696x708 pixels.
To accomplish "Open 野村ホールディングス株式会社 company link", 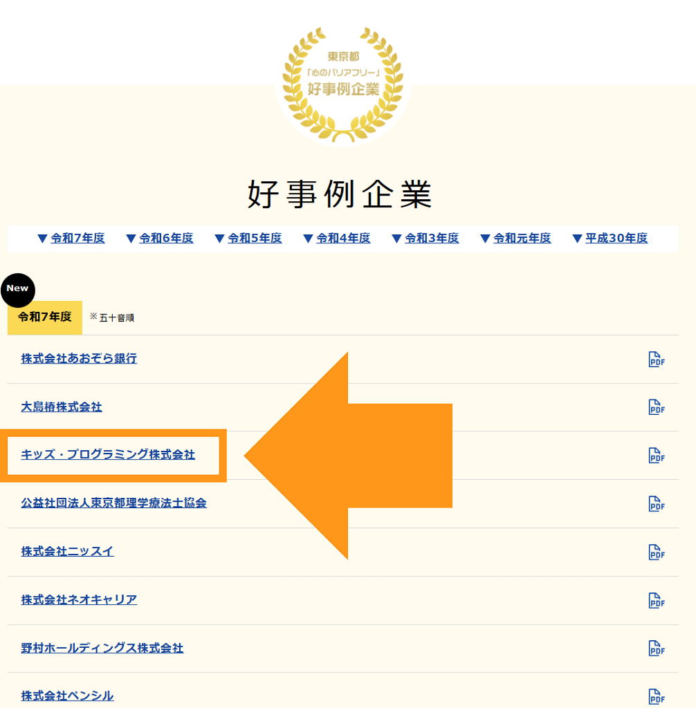I will click(102, 648).
